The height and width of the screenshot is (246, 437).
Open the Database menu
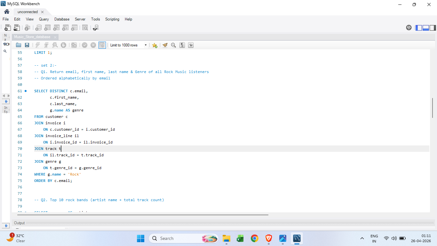tap(62, 19)
